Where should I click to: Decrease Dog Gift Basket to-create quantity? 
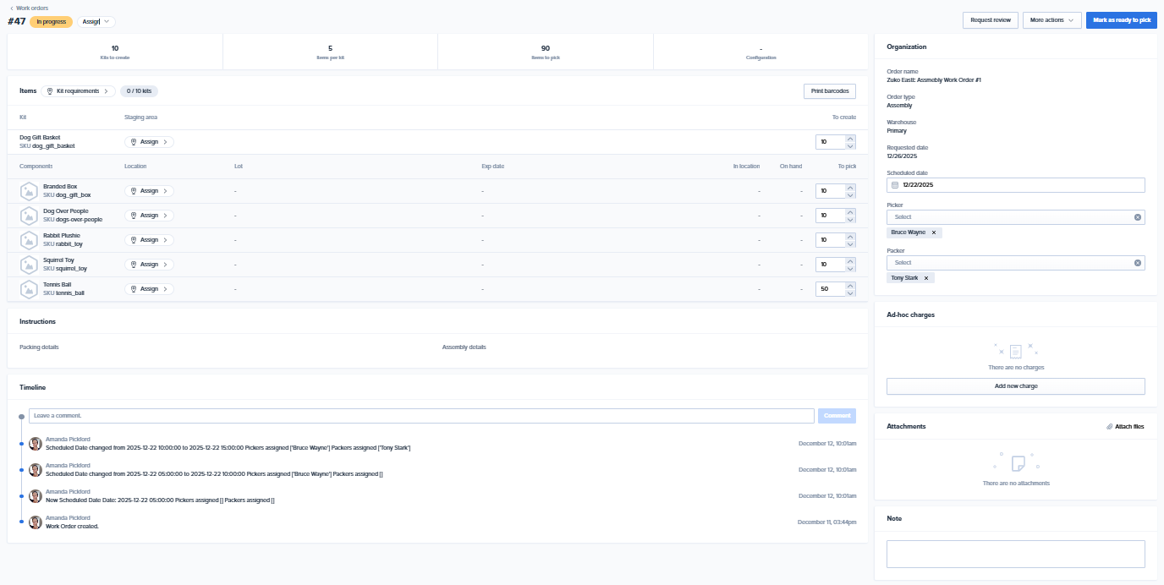[x=850, y=145]
